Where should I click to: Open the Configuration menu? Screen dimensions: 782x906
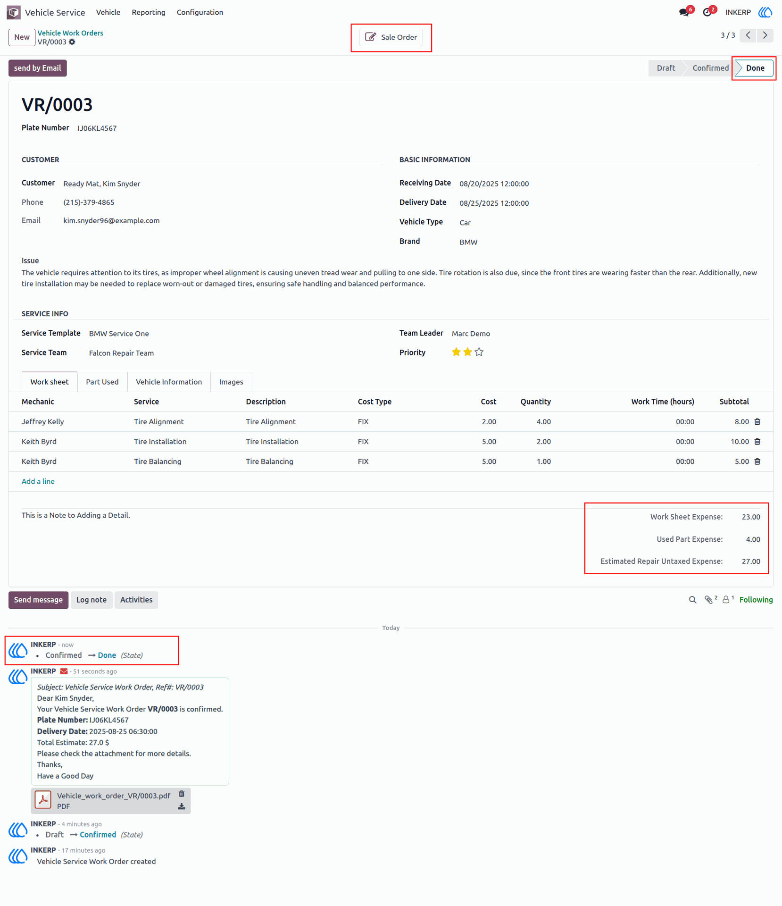pyautogui.click(x=200, y=12)
